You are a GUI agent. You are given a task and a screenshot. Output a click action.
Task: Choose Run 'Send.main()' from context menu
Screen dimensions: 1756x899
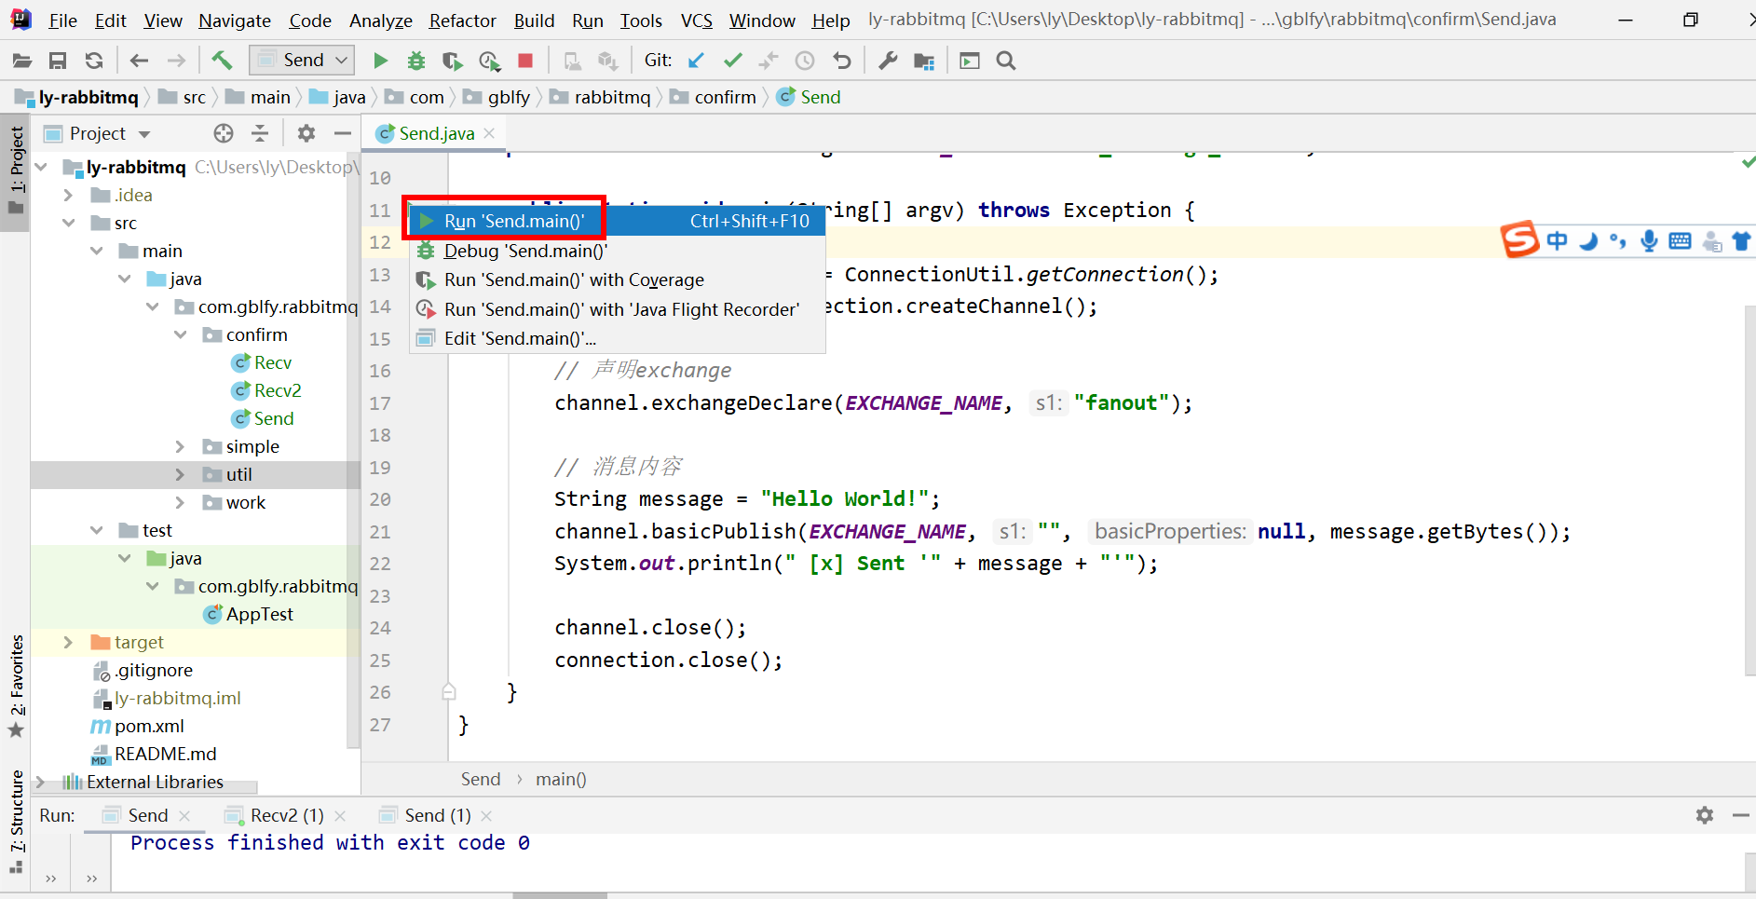coord(618,221)
